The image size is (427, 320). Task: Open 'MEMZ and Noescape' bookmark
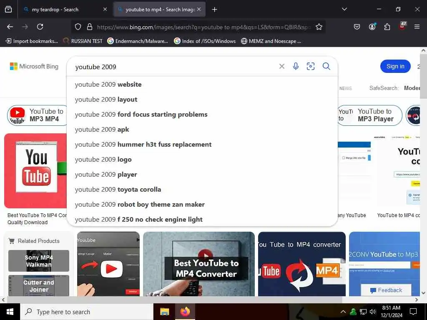point(271,41)
